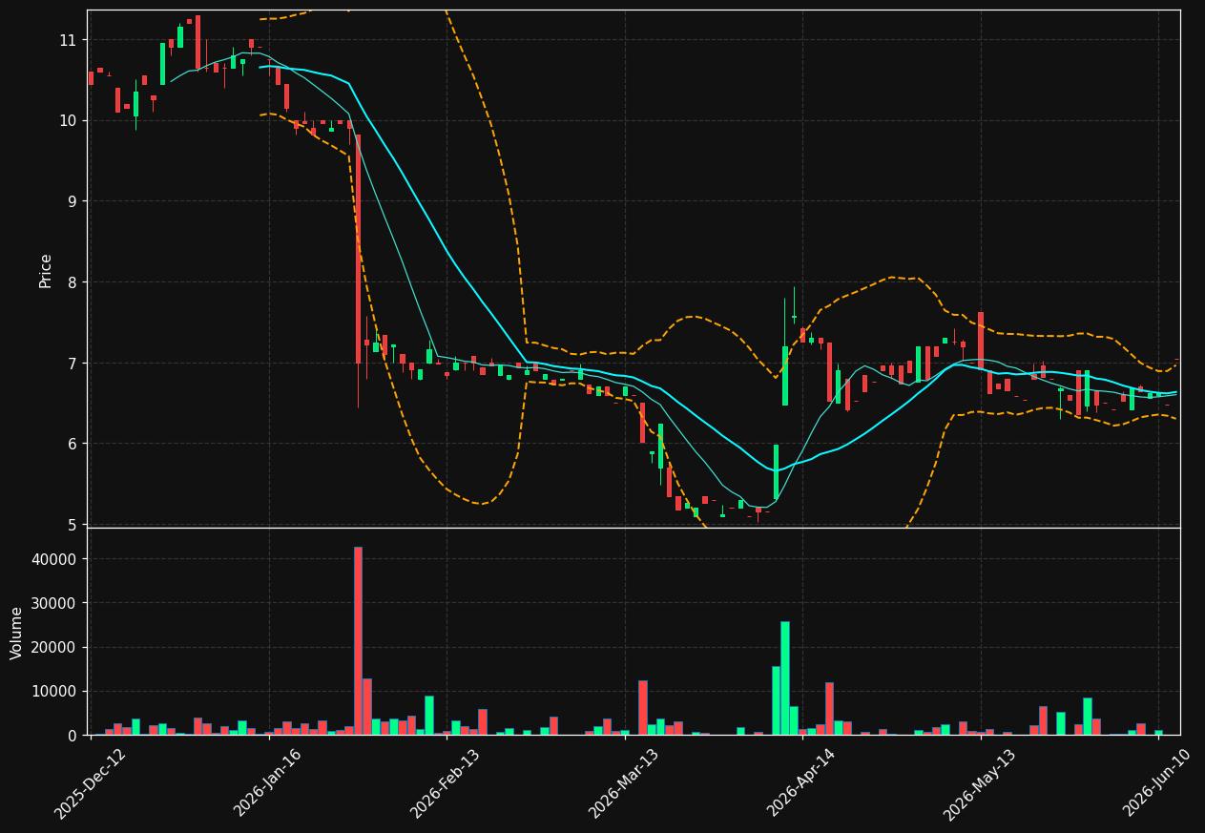Viewport: 1205px width, 833px height.
Task: Click the 2026-Feb-13 date label
Action: (447, 783)
